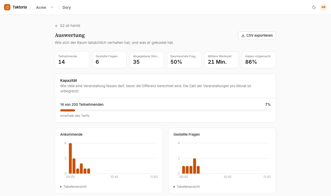Go back to Q2 all-hands
The width and height of the screenshot is (331, 196).
point(68,26)
